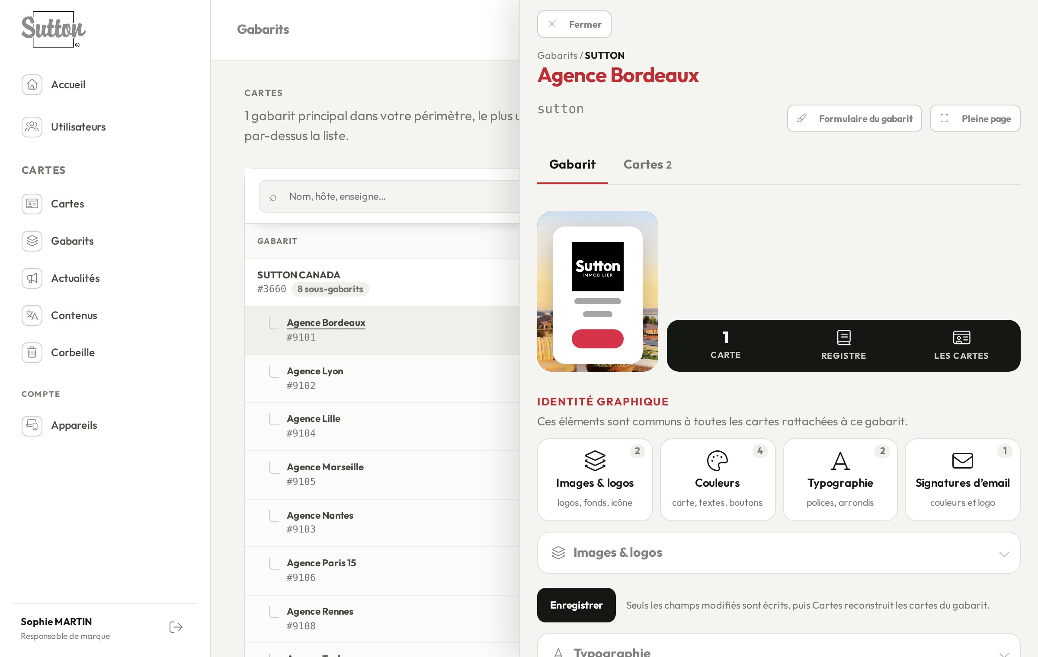This screenshot has height=657, width=1038.
Task: Click the Enregistrer button
Action: pos(576,605)
